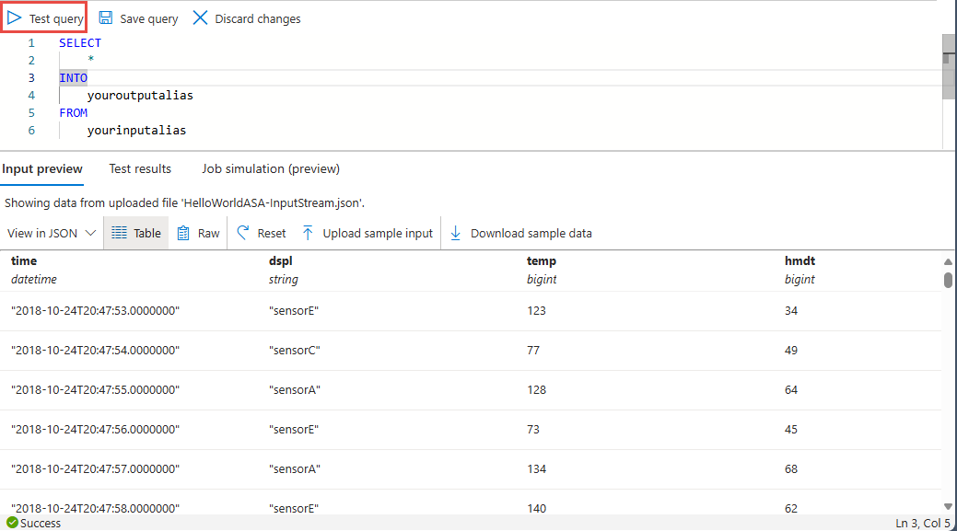
Task: Select the temp value 123
Action: [x=536, y=311]
